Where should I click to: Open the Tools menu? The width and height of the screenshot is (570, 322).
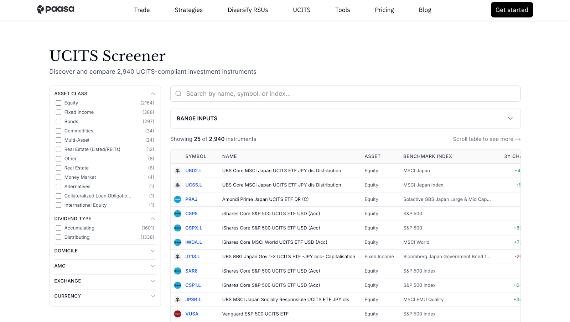[342, 10]
